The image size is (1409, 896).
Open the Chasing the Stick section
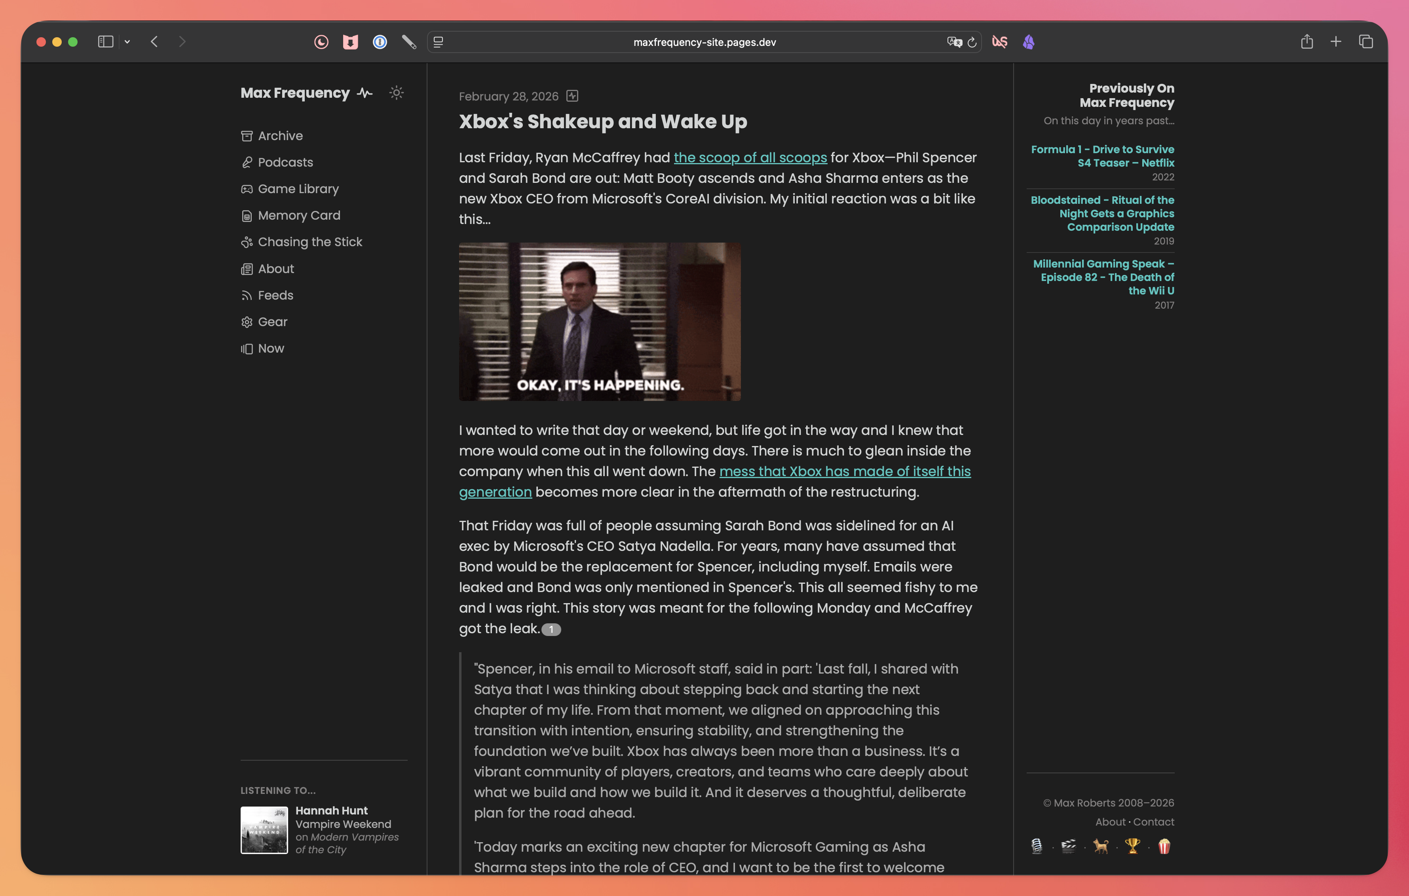[x=310, y=242]
